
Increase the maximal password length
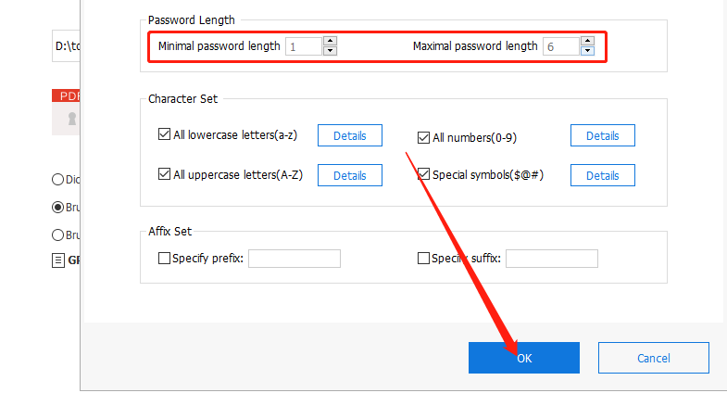[x=587, y=41]
